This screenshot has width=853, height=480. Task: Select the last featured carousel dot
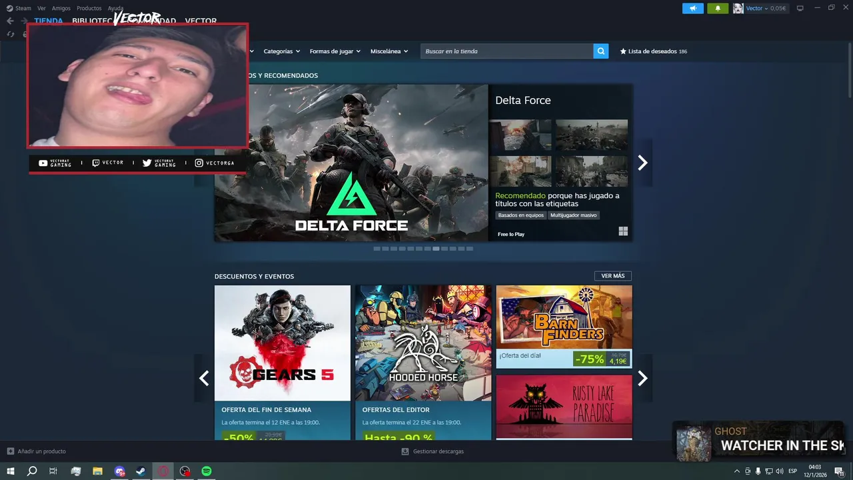[x=470, y=249]
